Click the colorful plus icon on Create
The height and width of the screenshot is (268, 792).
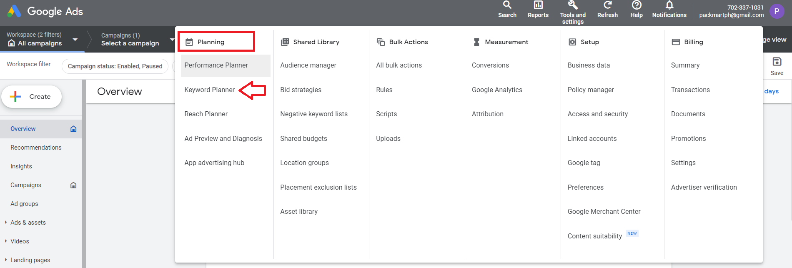point(15,96)
